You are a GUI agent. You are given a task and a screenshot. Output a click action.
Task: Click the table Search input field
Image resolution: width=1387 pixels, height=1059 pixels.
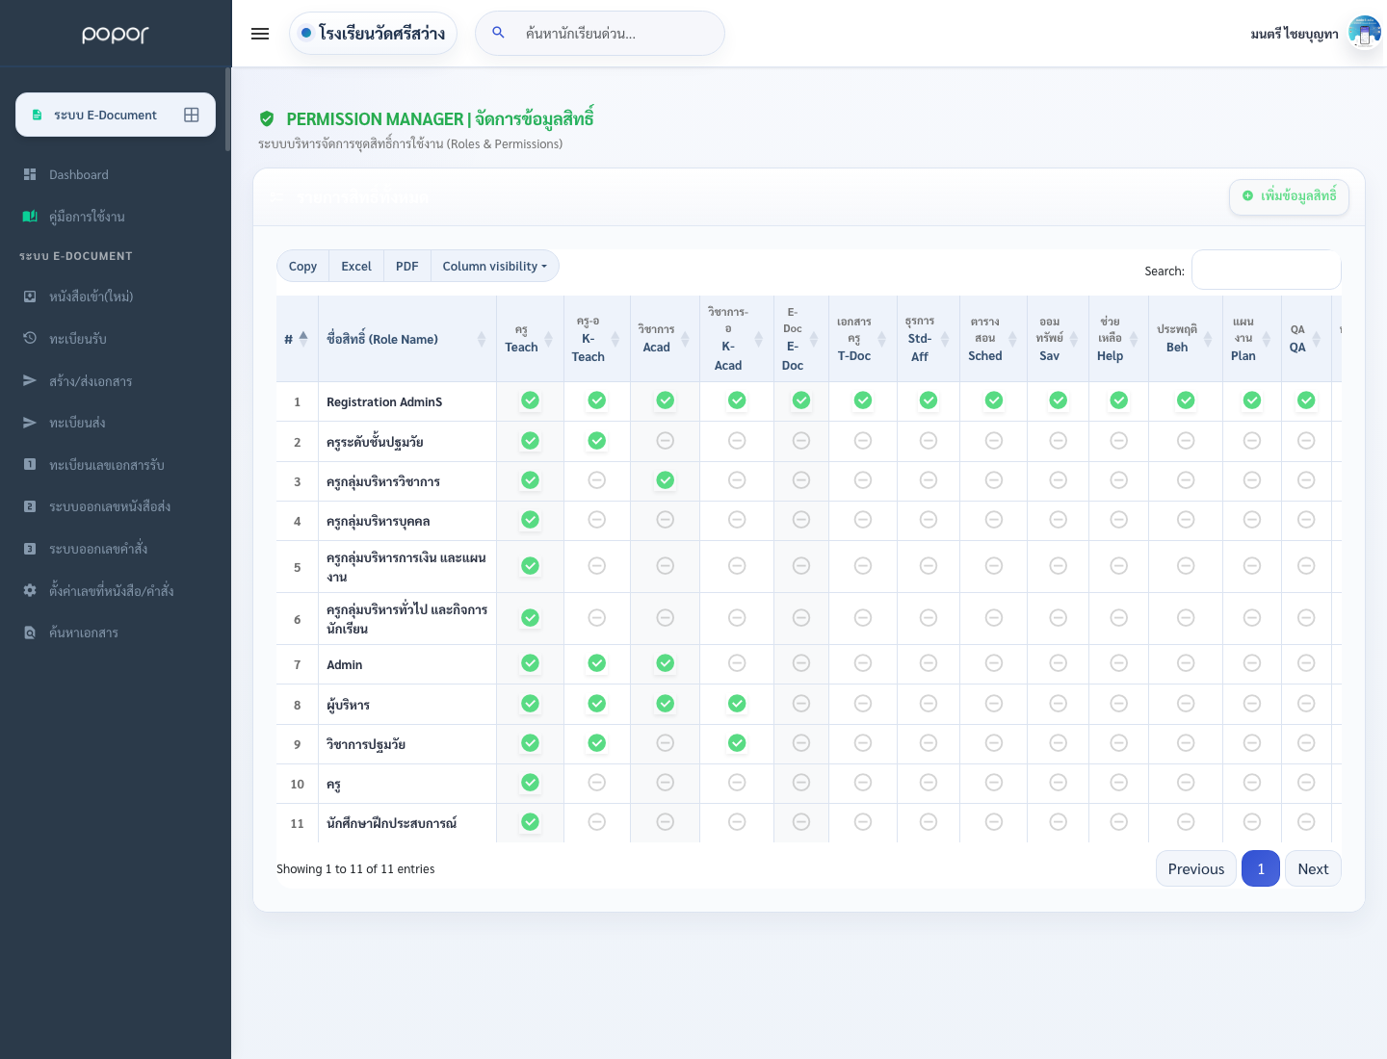pyautogui.click(x=1267, y=270)
